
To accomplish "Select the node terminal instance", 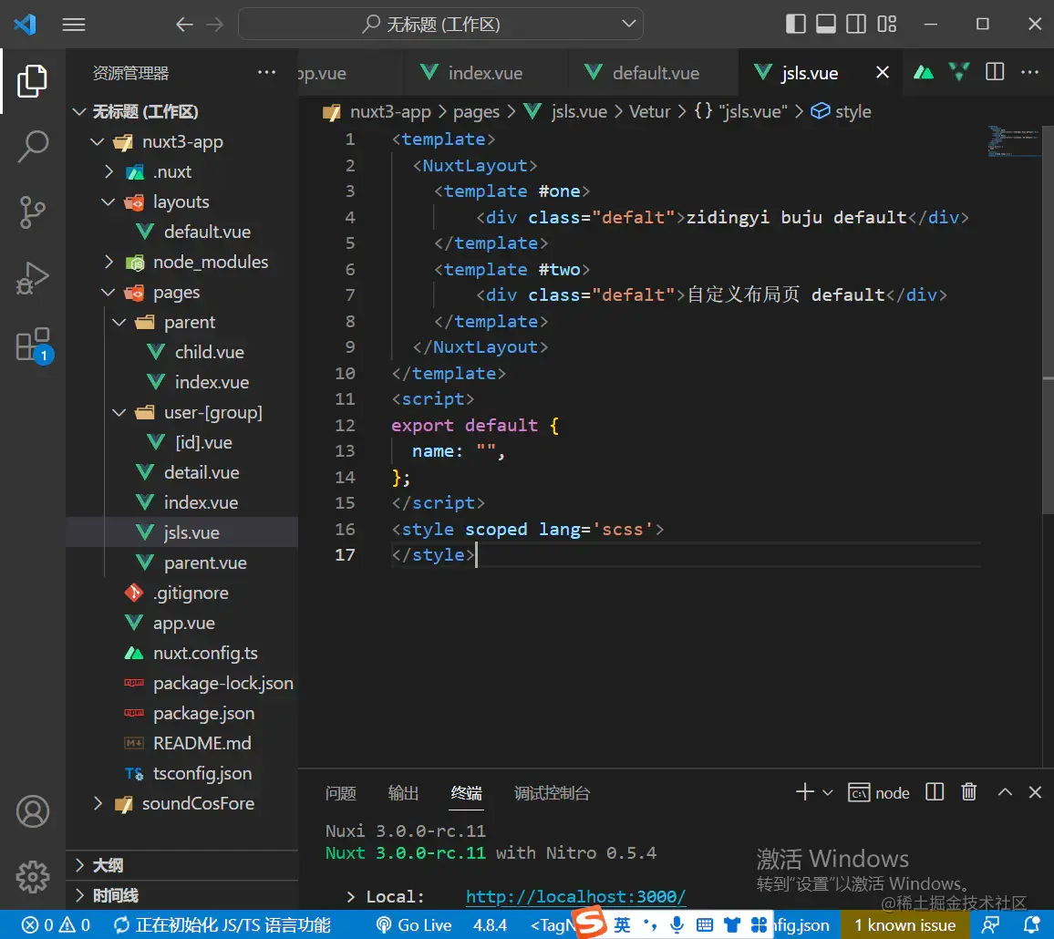I will 879,793.
